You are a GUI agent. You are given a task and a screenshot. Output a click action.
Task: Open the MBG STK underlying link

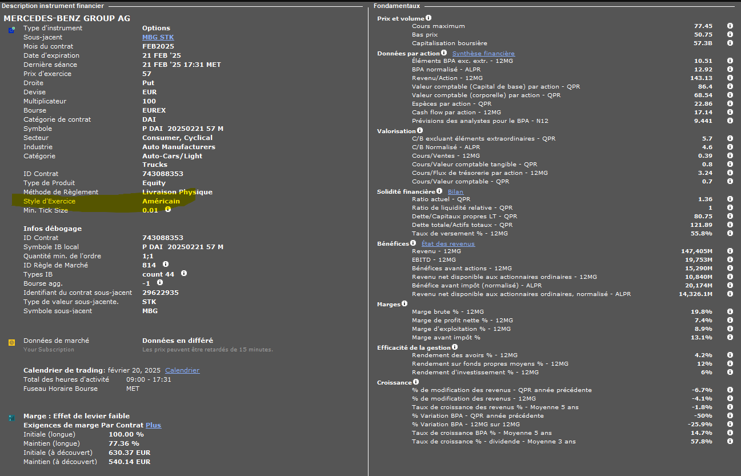[x=158, y=37]
